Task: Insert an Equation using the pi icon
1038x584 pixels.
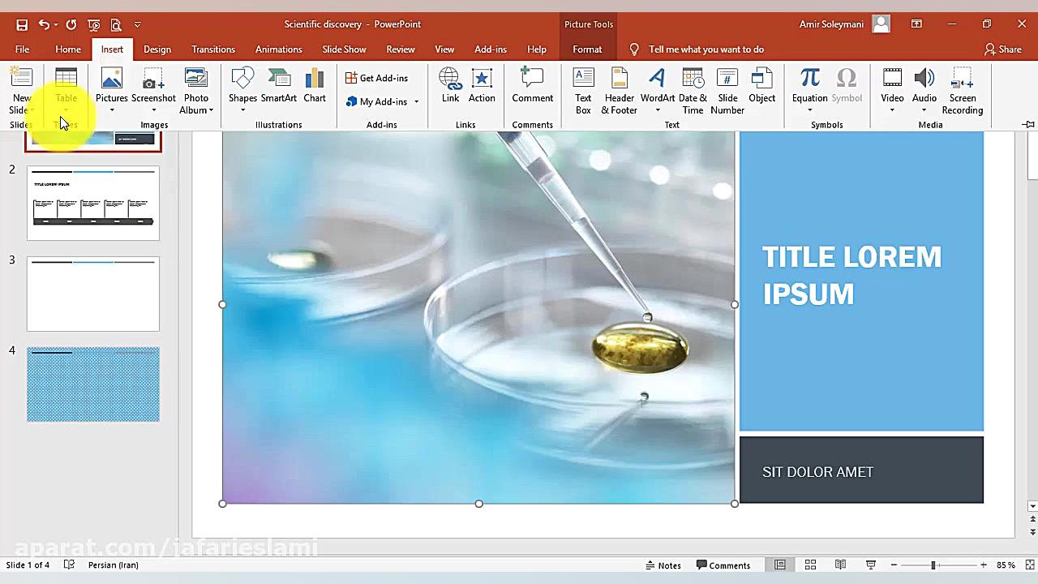Action: pyautogui.click(x=809, y=88)
